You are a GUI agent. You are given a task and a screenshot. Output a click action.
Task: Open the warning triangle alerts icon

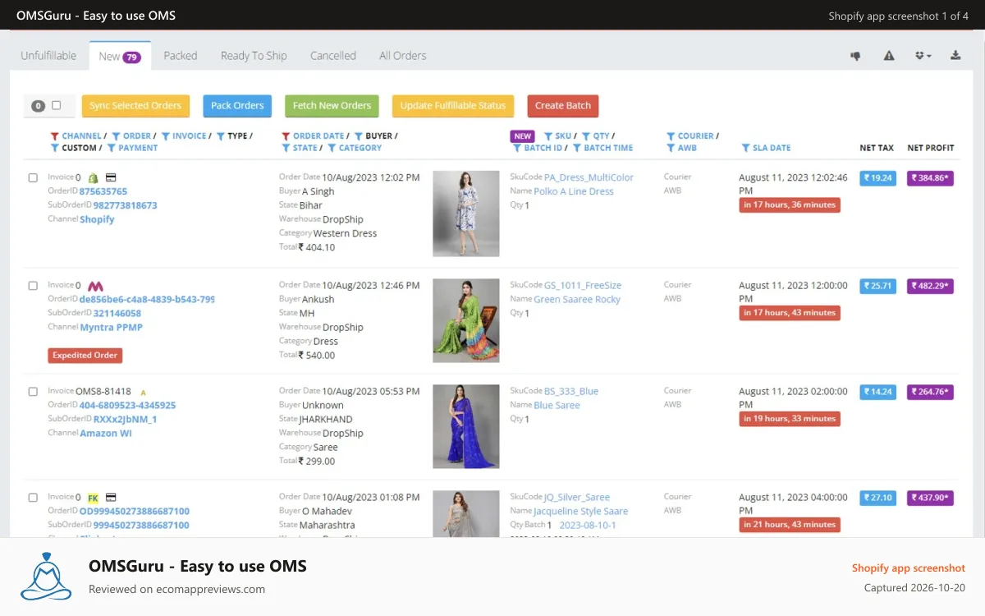(x=889, y=56)
